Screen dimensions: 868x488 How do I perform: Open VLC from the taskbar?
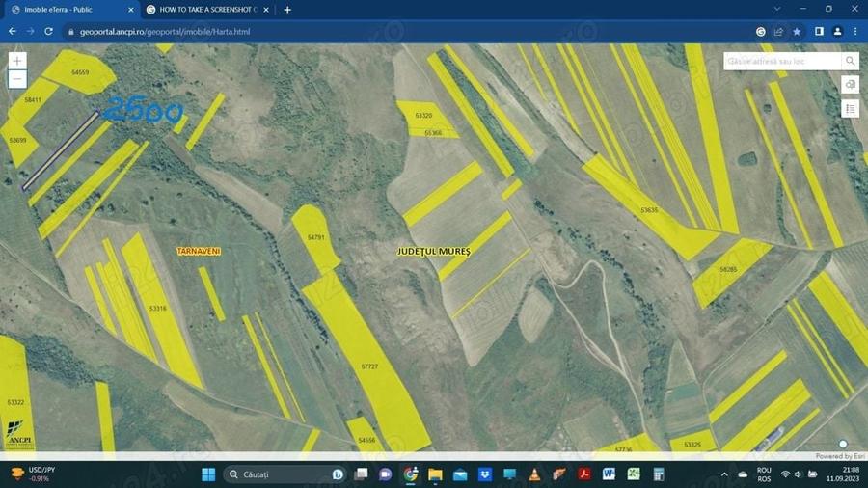pos(534,474)
